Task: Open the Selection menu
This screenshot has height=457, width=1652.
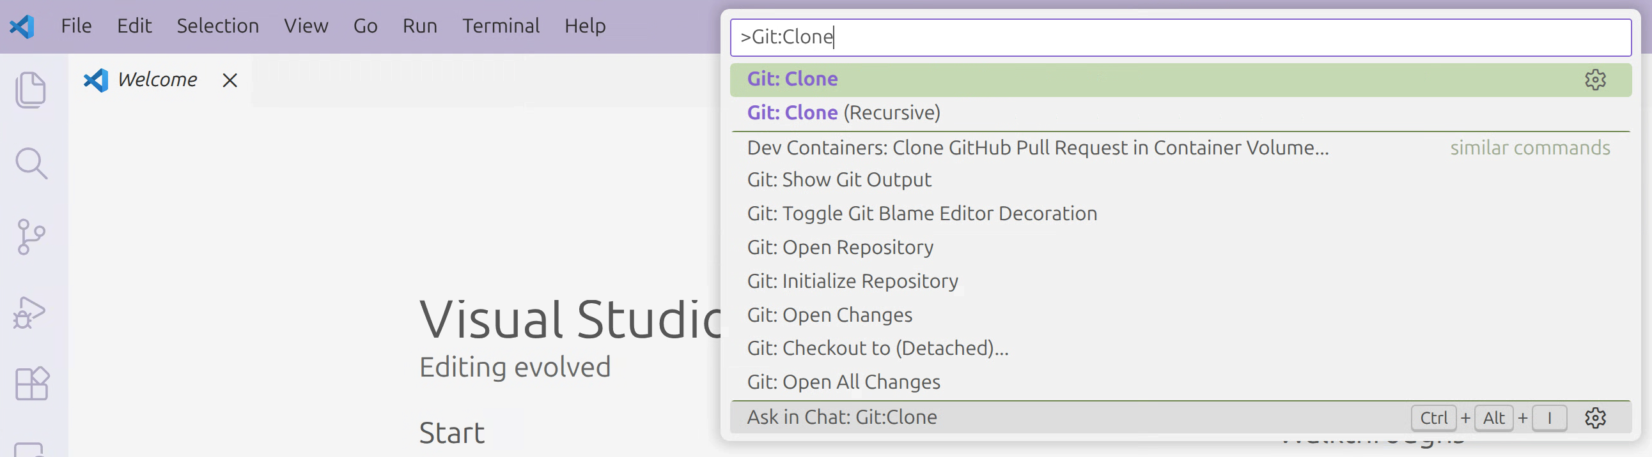Action: click(217, 26)
